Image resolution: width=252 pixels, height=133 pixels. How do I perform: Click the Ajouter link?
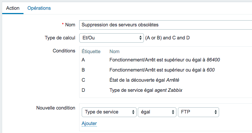[89, 124]
